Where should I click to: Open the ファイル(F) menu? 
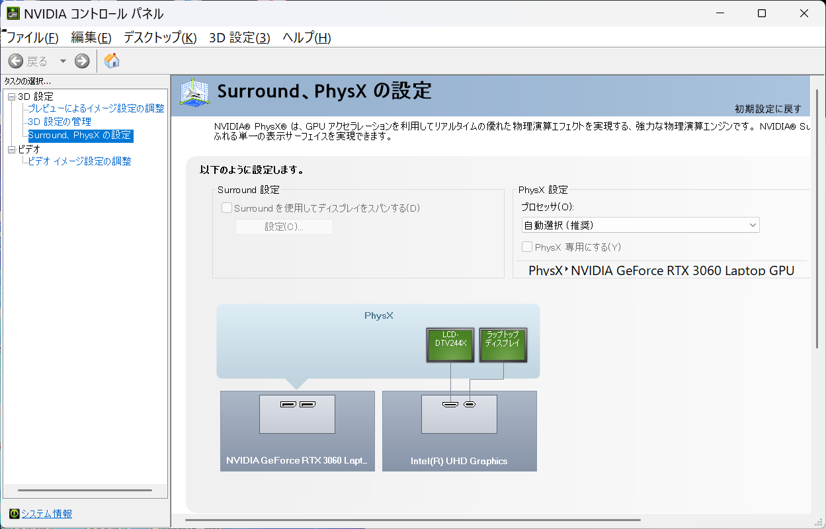coord(32,38)
